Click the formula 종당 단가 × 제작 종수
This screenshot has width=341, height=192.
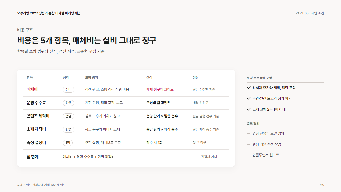(x=162, y=129)
